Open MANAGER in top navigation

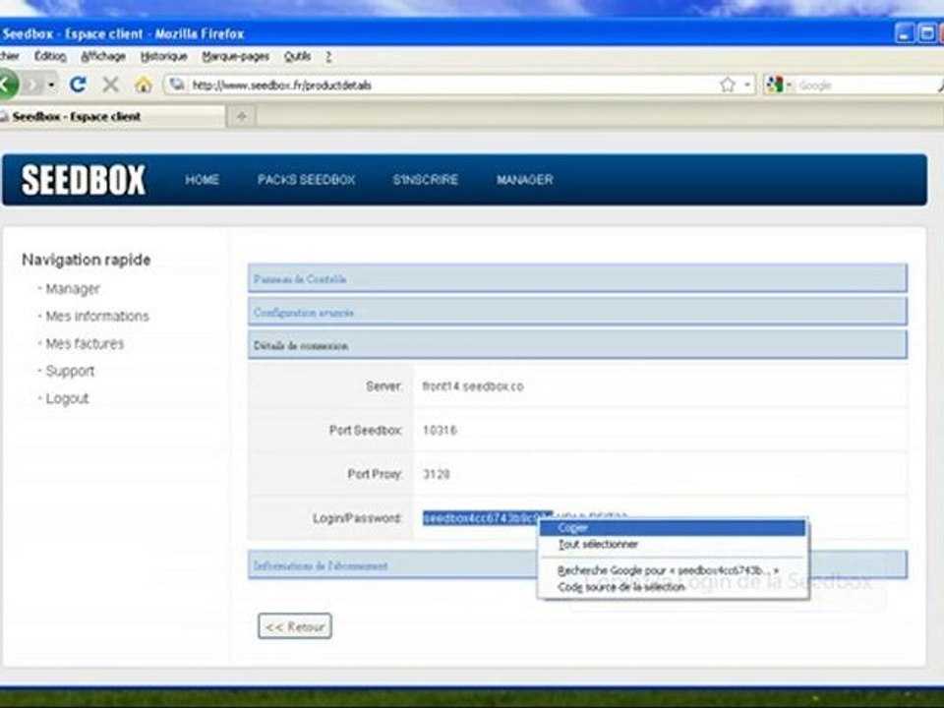524,179
